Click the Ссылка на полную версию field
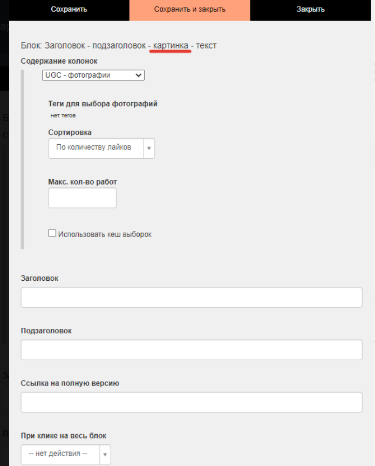Viewport: 375px width, 466px height. (192, 402)
